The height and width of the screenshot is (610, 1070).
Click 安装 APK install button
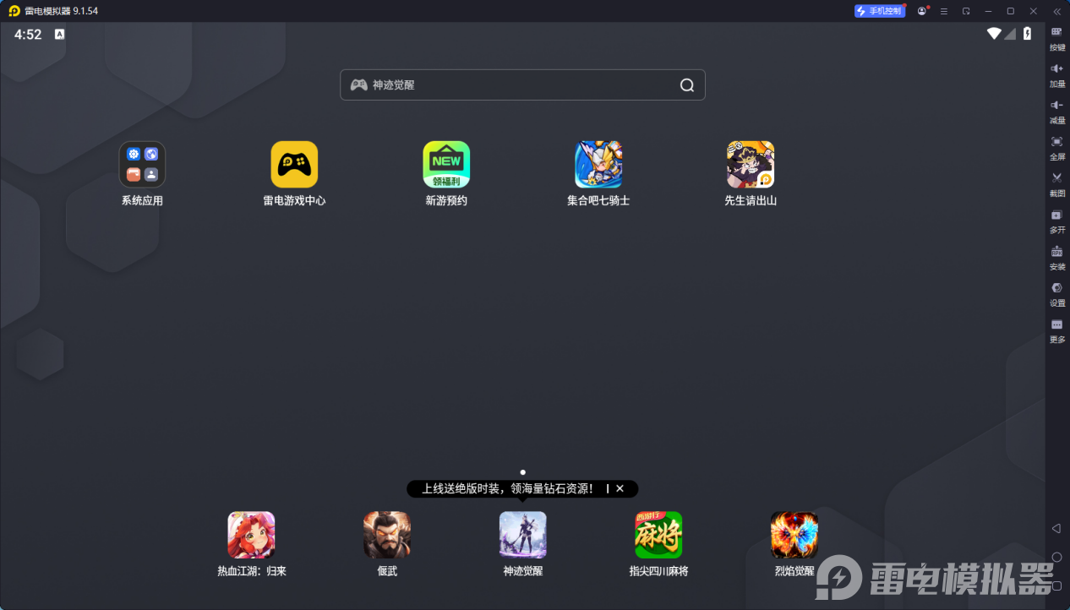click(1057, 258)
